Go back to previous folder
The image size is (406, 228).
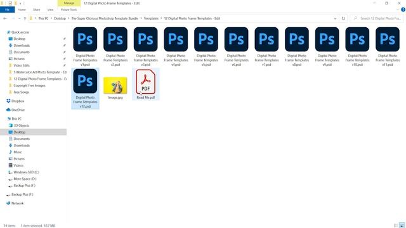tap(5, 18)
